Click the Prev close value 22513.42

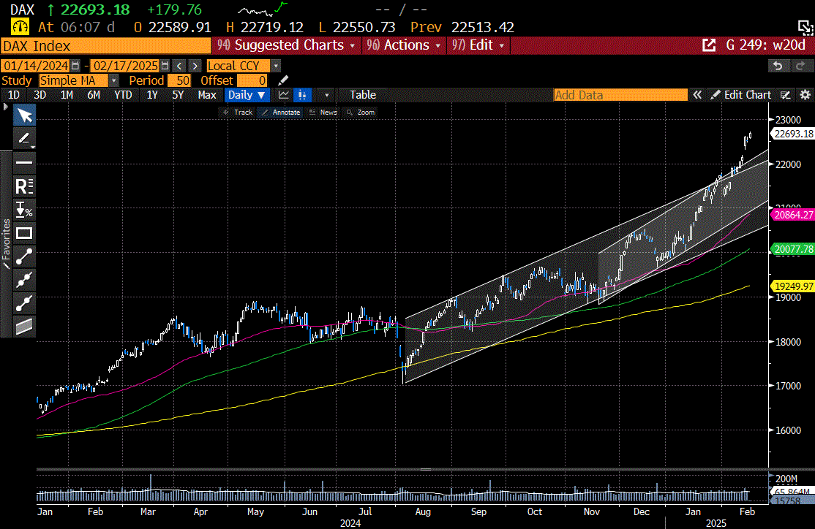pos(482,27)
